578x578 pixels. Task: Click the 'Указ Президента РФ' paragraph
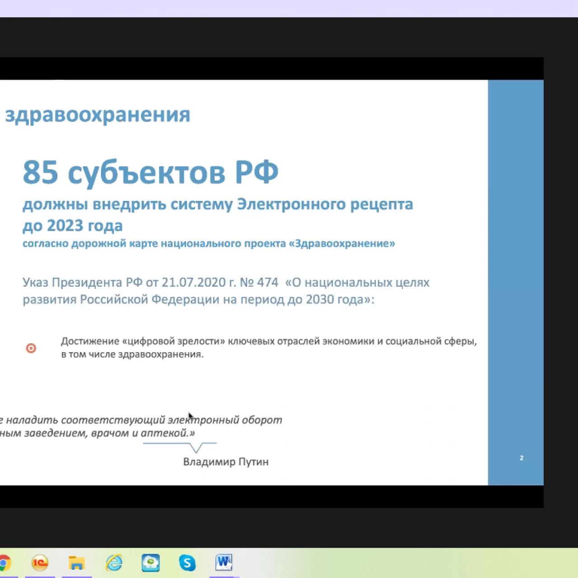click(226, 291)
